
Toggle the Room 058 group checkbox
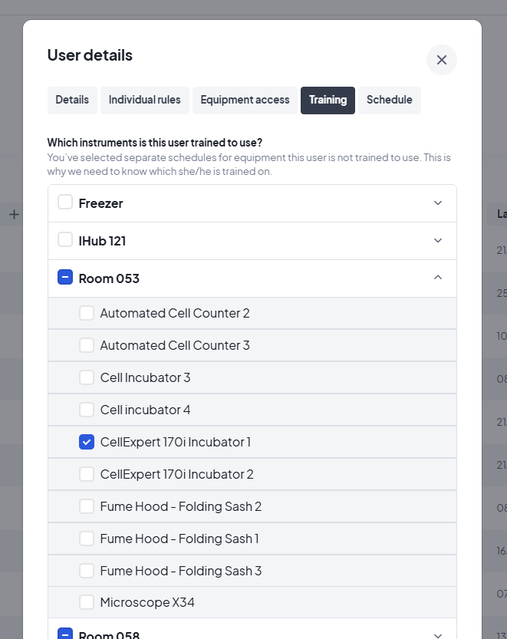click(65, 634)
